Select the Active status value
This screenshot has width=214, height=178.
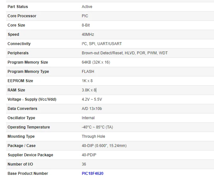click(x=87, y=7)
